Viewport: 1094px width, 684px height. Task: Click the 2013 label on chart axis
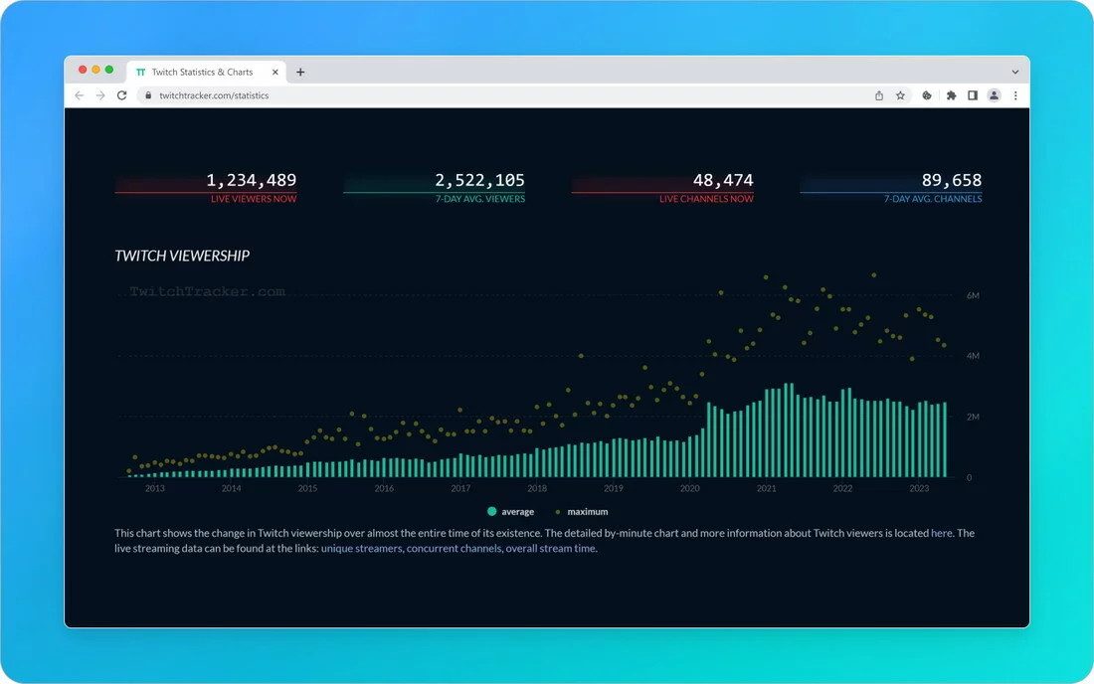click(155, 488)
